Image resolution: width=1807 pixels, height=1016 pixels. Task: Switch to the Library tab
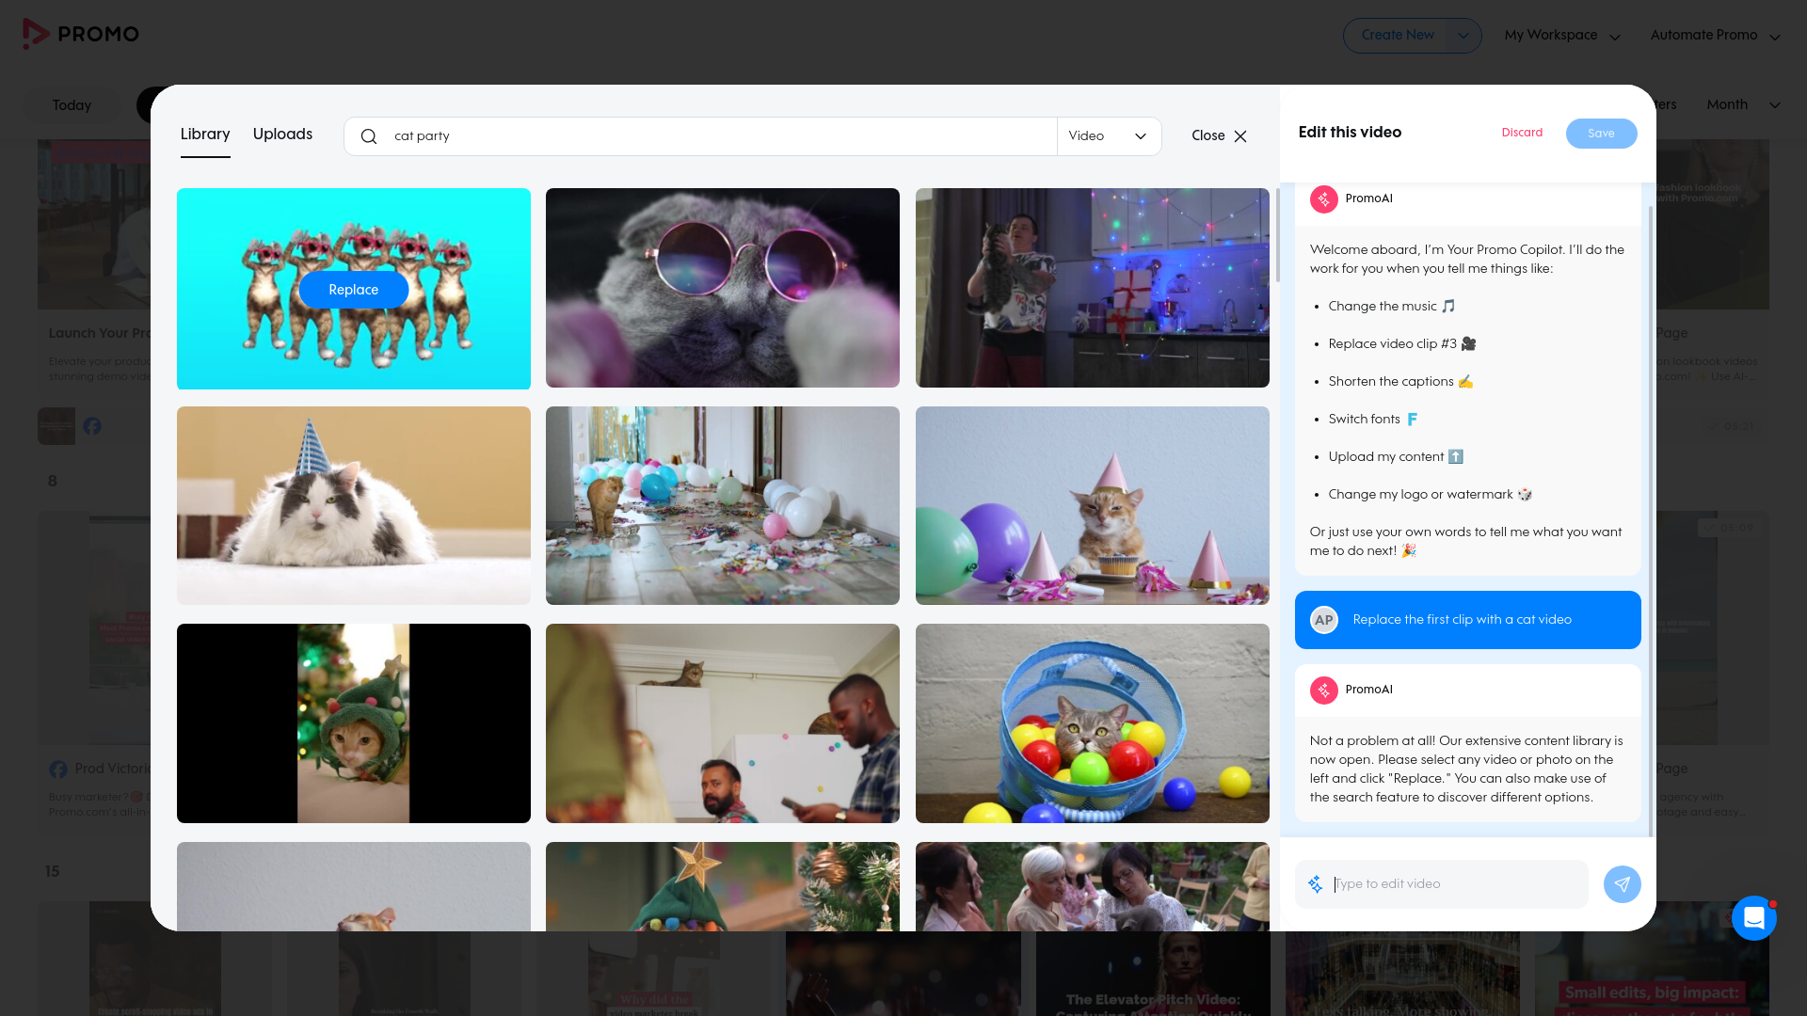point(205,135)
